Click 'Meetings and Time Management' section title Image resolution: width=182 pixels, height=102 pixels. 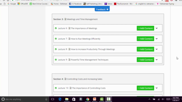tap(82, 19)
